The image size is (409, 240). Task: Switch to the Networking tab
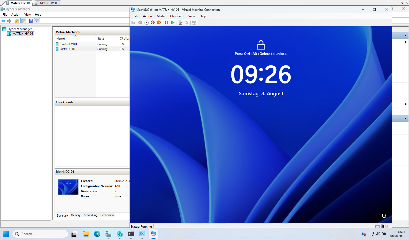[90, 215]
